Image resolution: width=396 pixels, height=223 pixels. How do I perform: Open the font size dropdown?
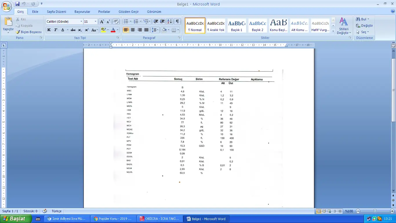[95, 21]
